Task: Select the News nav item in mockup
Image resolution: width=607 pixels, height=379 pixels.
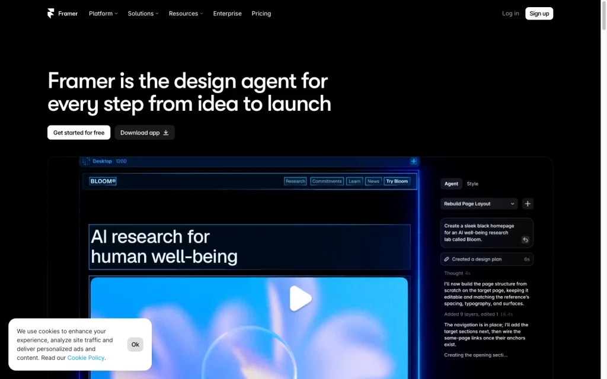Action: (x=373, y=181)
